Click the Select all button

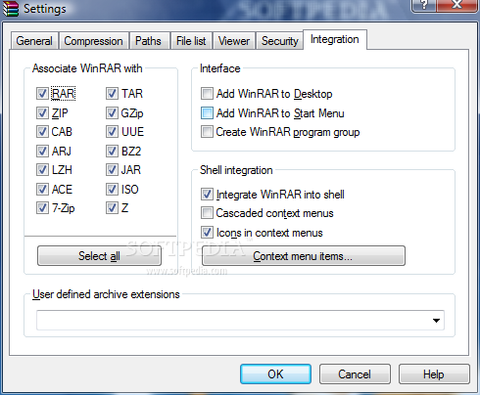pyautogui.click(x=99, y=256)
